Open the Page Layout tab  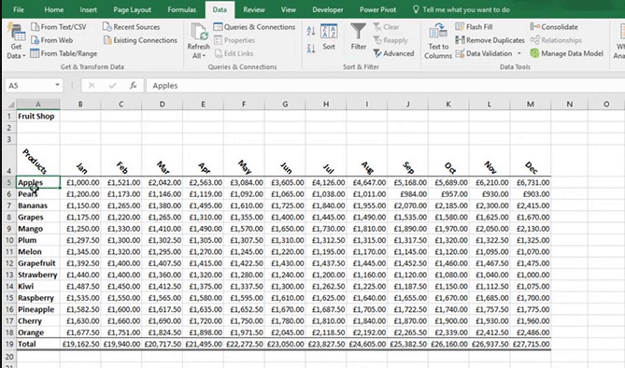[x=132, y=9]
